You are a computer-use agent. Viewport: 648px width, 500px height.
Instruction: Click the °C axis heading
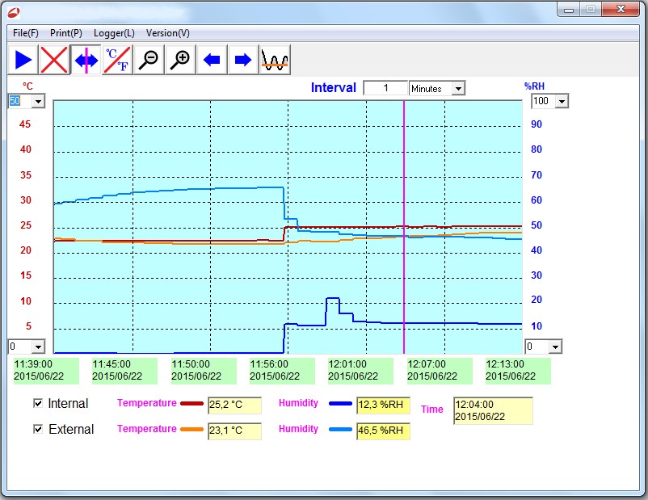click(x=27, y=86)
